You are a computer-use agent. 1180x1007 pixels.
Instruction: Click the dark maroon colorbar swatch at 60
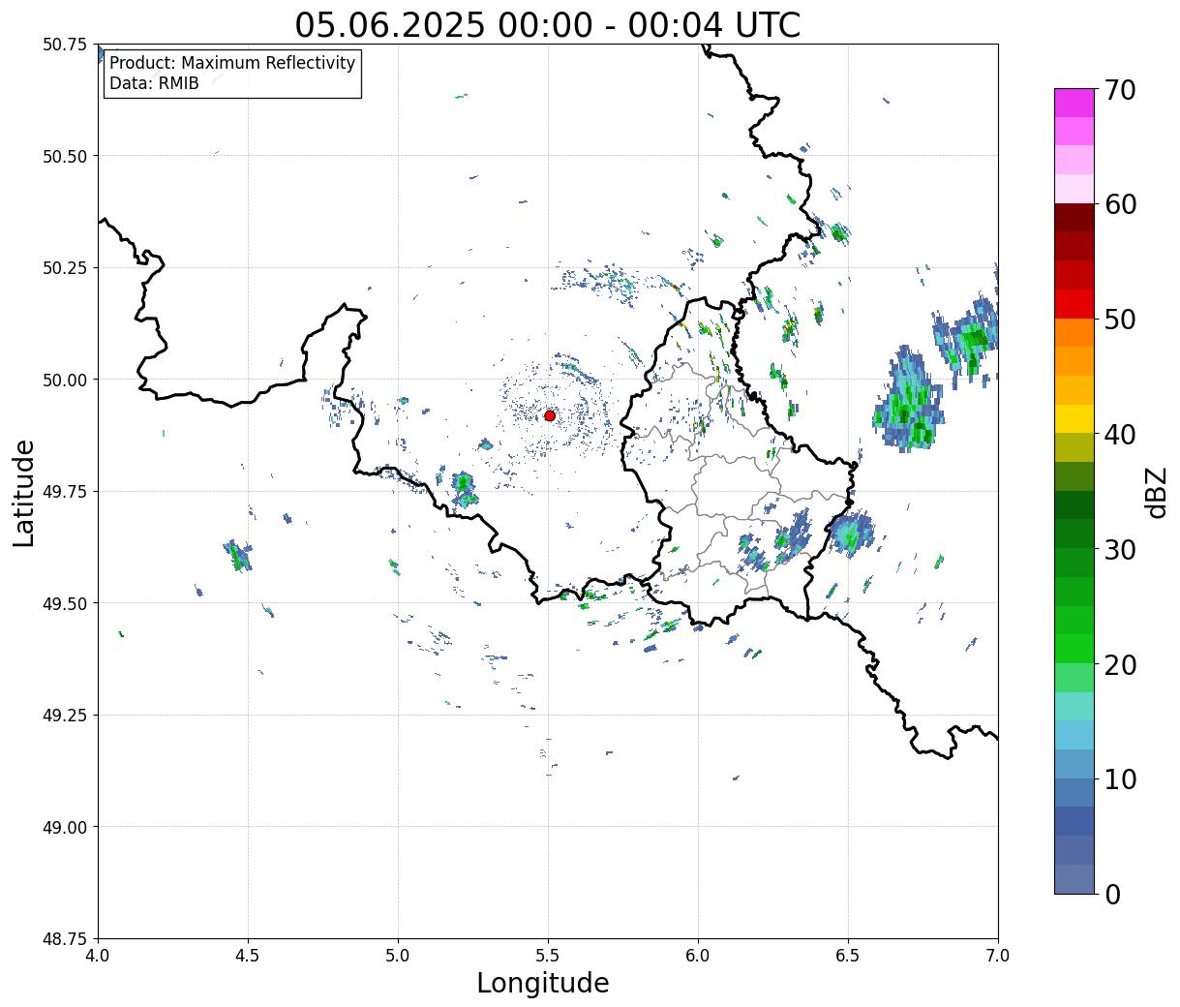[x=1074, y=218]
